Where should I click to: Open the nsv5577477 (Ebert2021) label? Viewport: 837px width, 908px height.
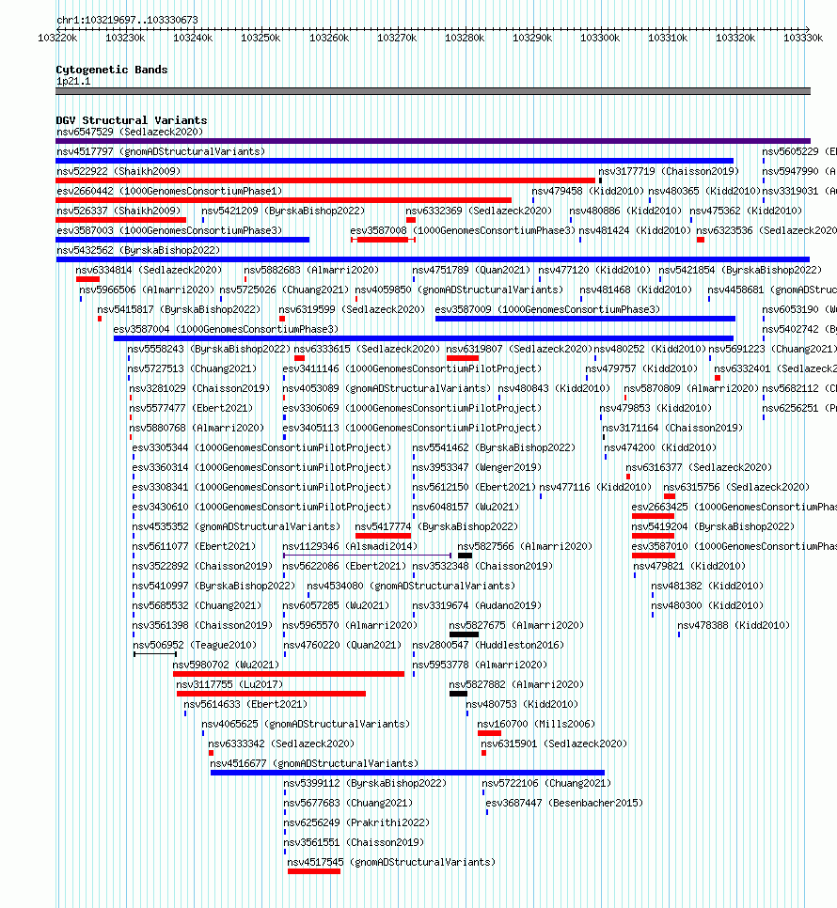pos(191,407)
